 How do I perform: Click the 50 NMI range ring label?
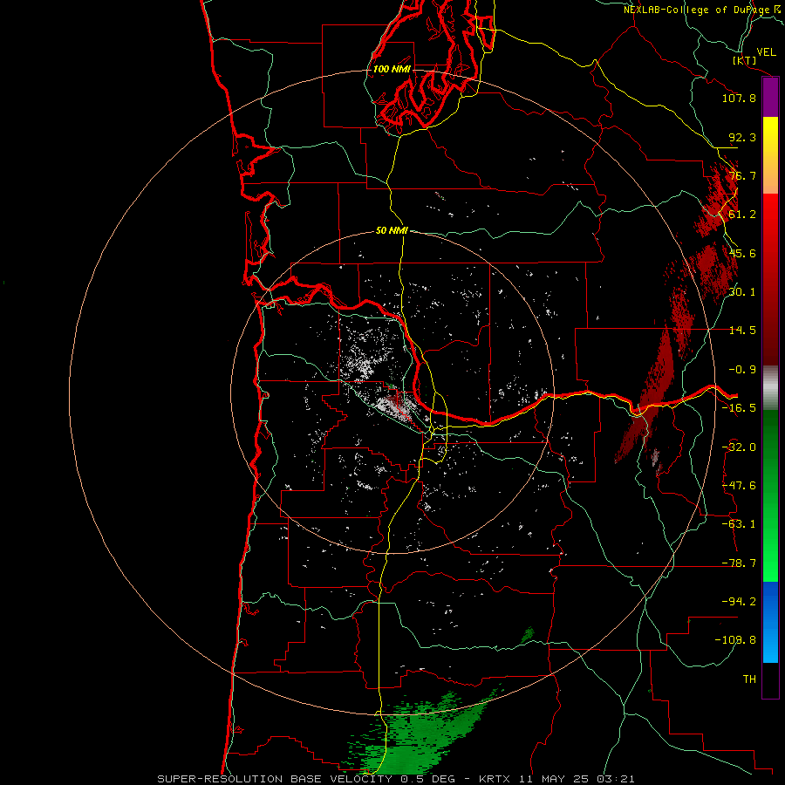392,230
